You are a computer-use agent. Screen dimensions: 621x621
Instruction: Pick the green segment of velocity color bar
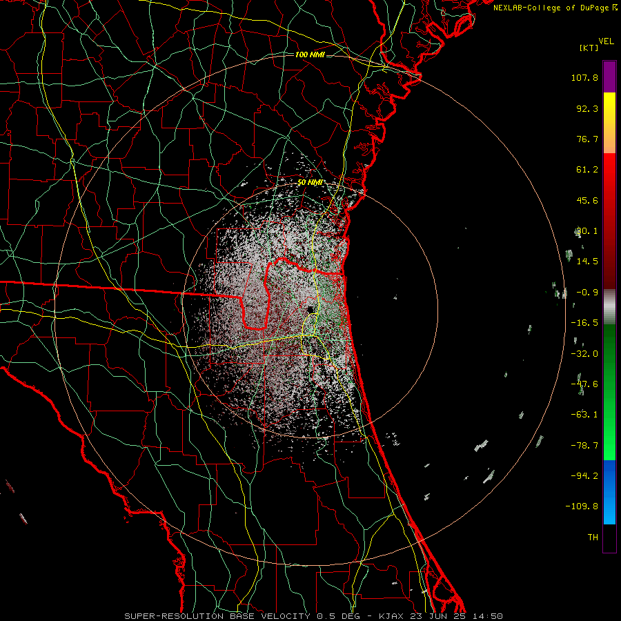pyautogui.click(x=609, y=392)
